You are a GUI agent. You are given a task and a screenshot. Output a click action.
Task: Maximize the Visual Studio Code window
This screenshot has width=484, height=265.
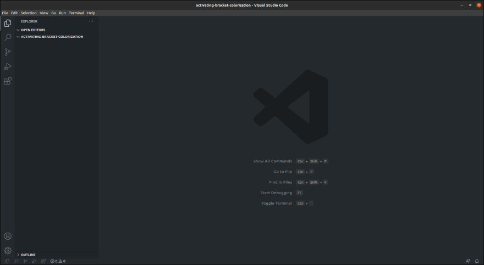click(470, 5)
